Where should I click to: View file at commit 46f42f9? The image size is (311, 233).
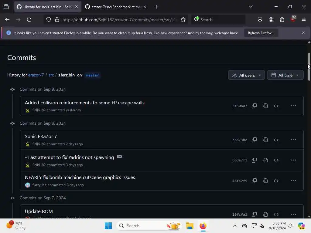(x=265, y=181)
